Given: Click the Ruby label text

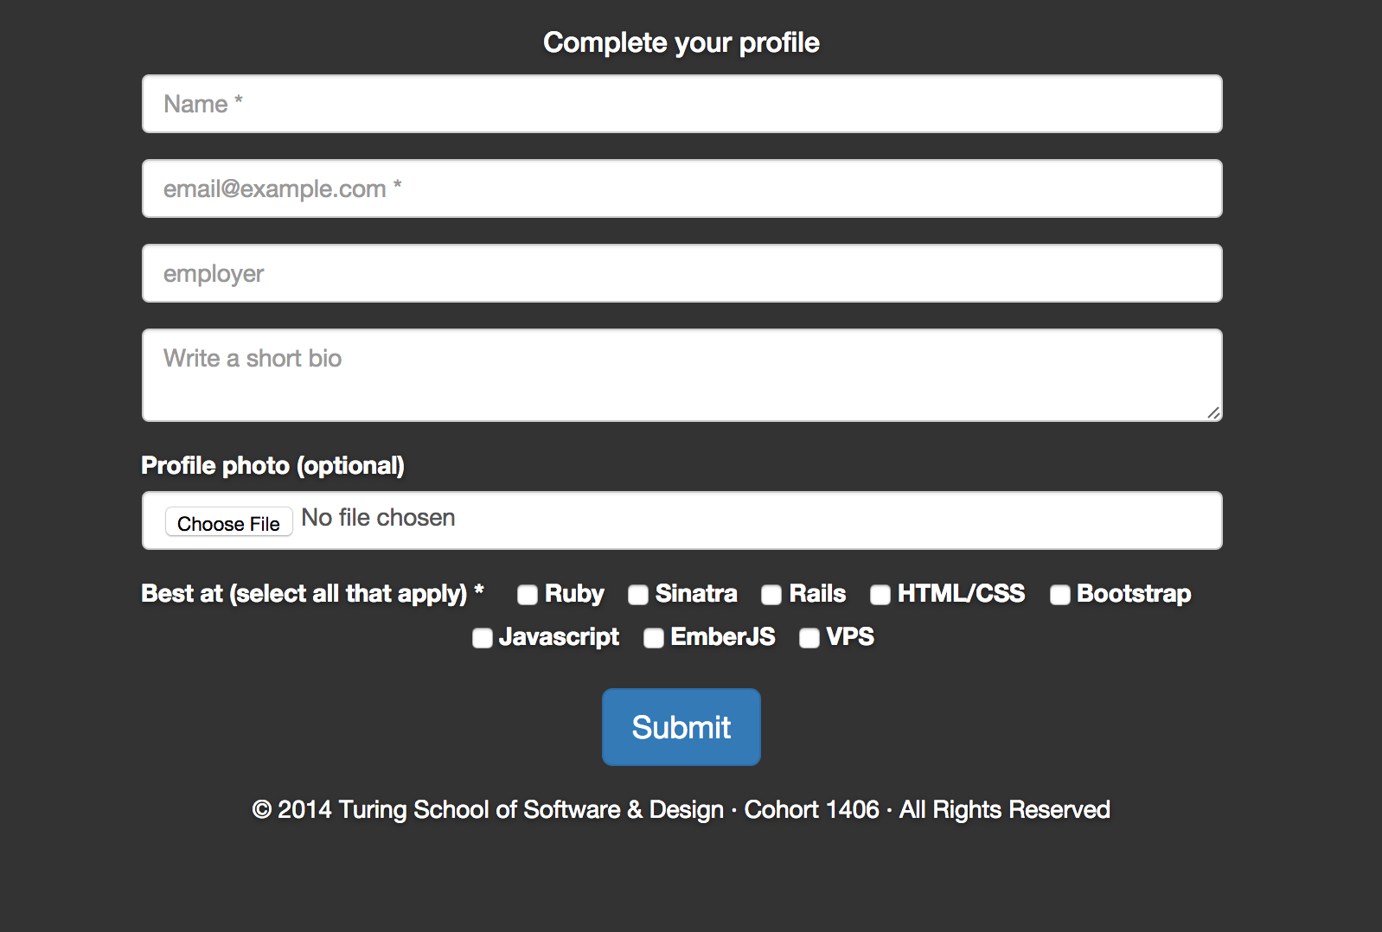Looking at the screenshot, I should coord(574,594).
